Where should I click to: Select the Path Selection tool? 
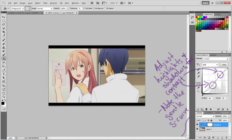click(x=4, y=78)
